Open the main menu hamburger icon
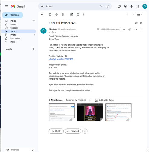 tap(6, 6)
